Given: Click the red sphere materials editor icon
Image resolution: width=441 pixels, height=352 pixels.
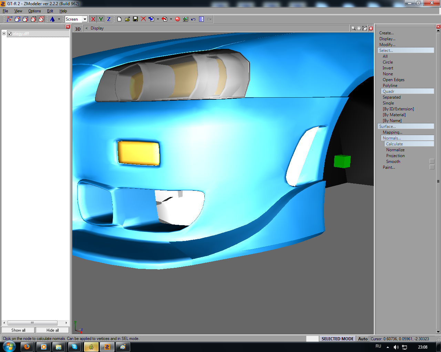Looking at the screenshot, I should (177, 19).
